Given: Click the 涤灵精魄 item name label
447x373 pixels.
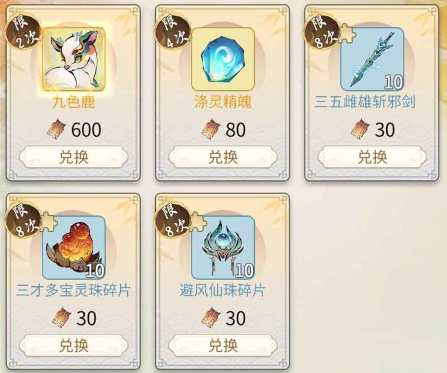Looking at the screenshot, I should [223, 102].
